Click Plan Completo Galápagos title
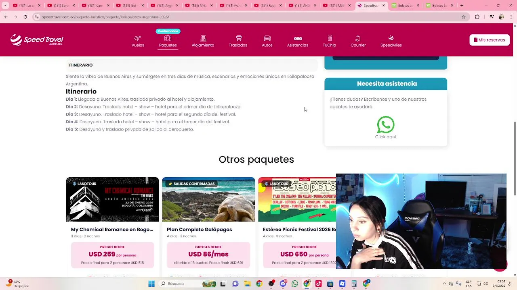 (200, 230)
